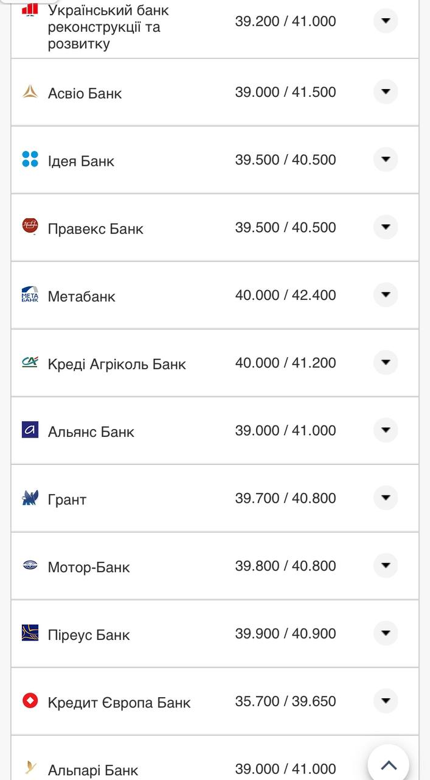430x780 pixels.
Task: Click the Кредит Європа Банк red logo
Action: 30,701
